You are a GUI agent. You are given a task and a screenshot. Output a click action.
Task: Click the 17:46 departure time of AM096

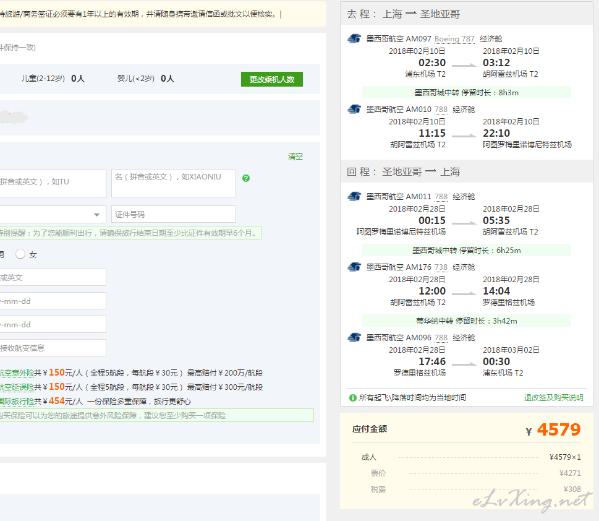click(x=432, y=361)
